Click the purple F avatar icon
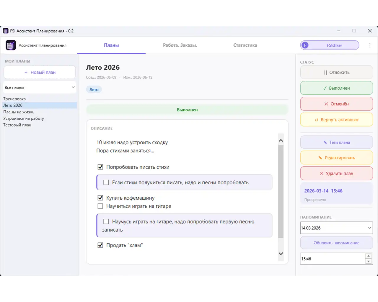The image size is (378, 302). (305, 45)
